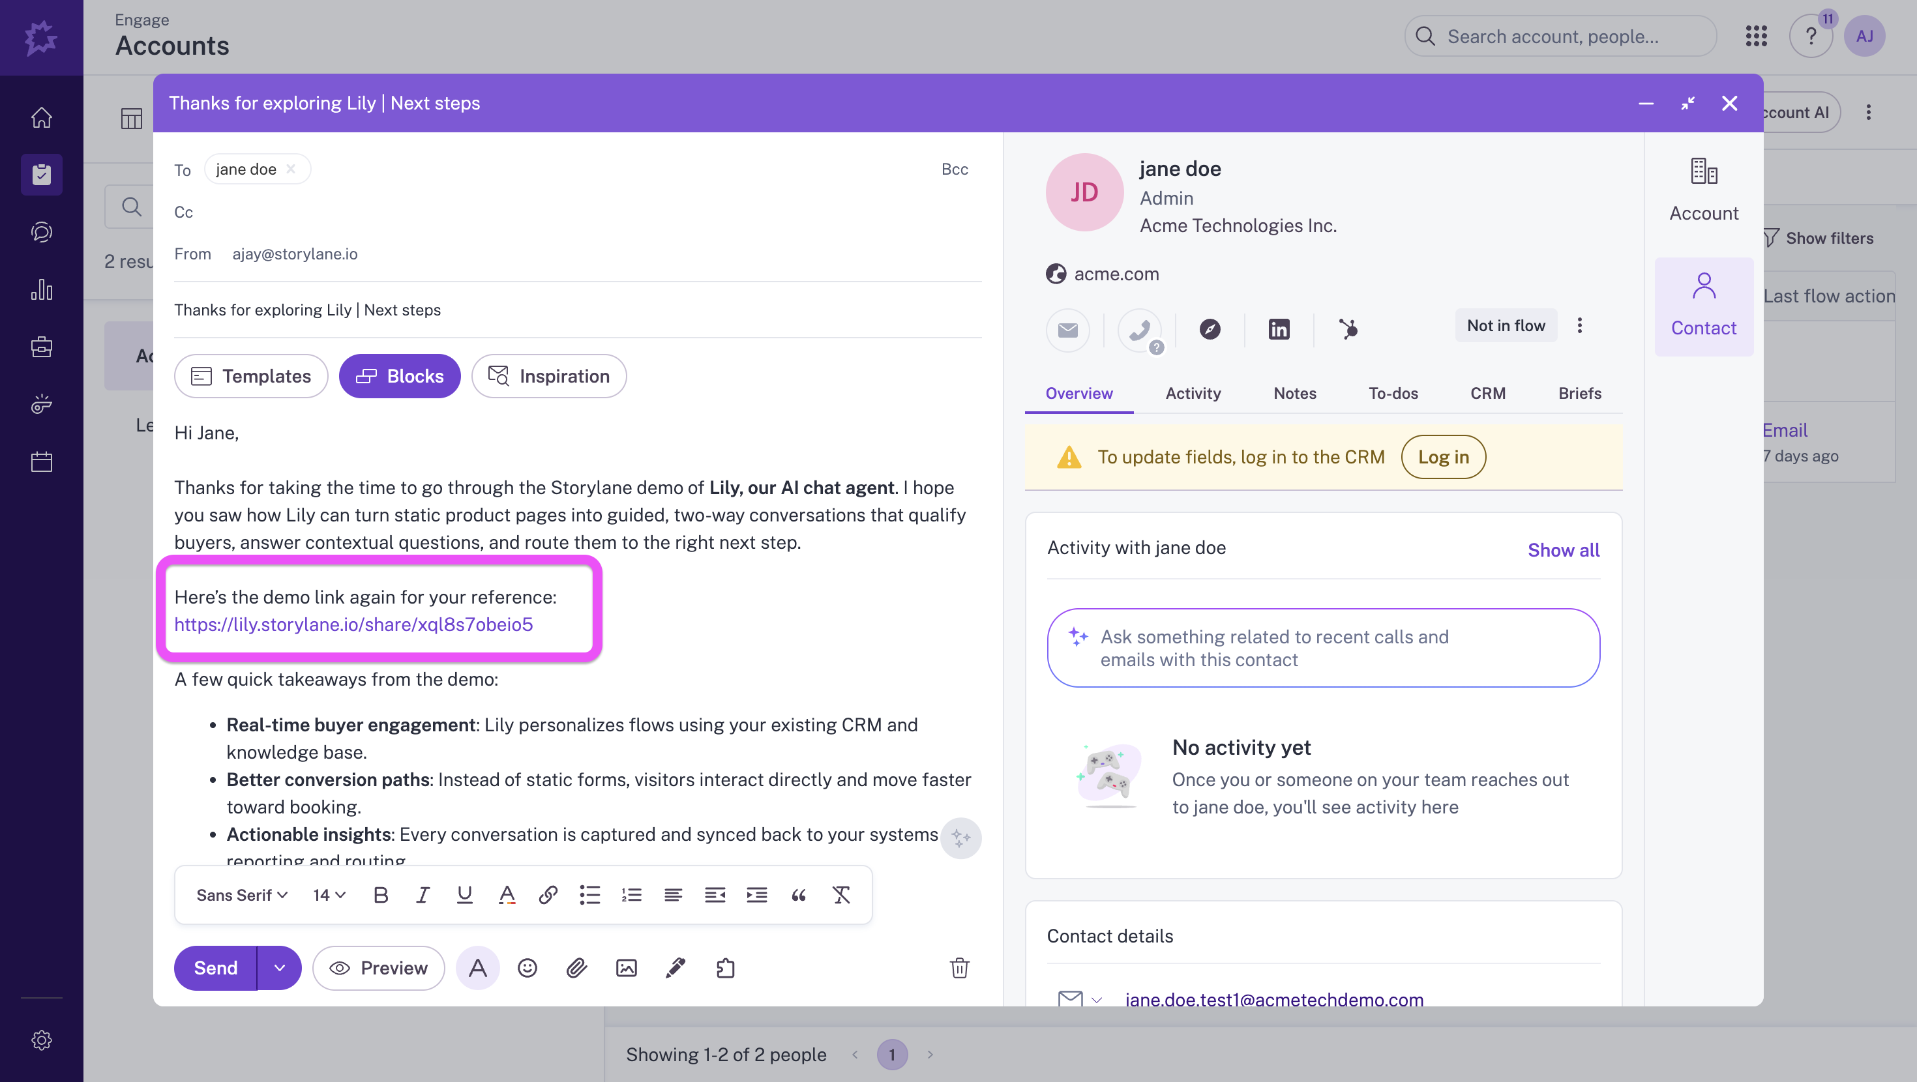Open jane.doe.test1@acmetechdemo.com email link
This screenshot has height=1082, width=1917.
click(x=1274, y=999)
